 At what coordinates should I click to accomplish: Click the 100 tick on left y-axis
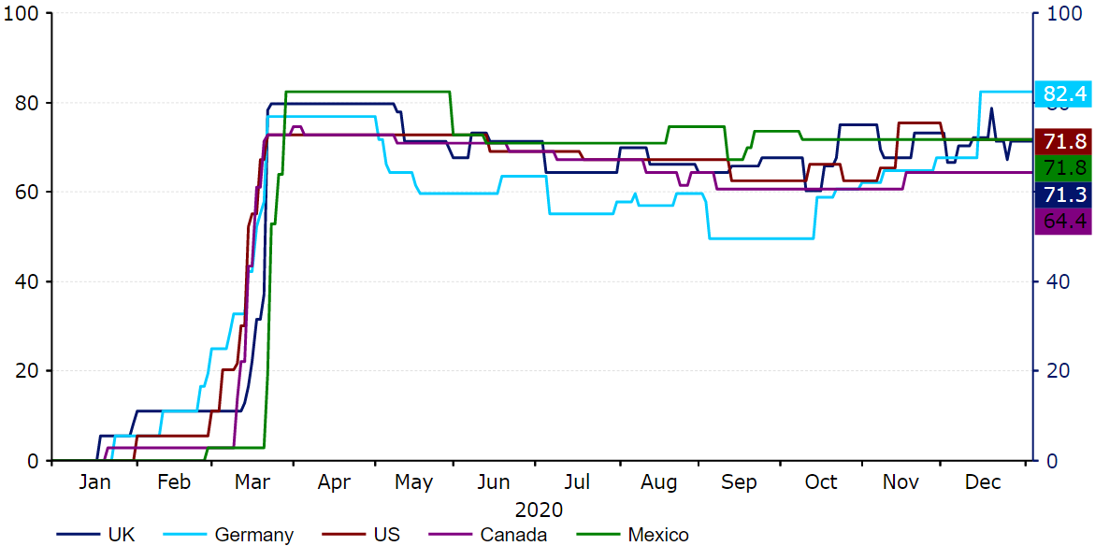tap(21, 15)
